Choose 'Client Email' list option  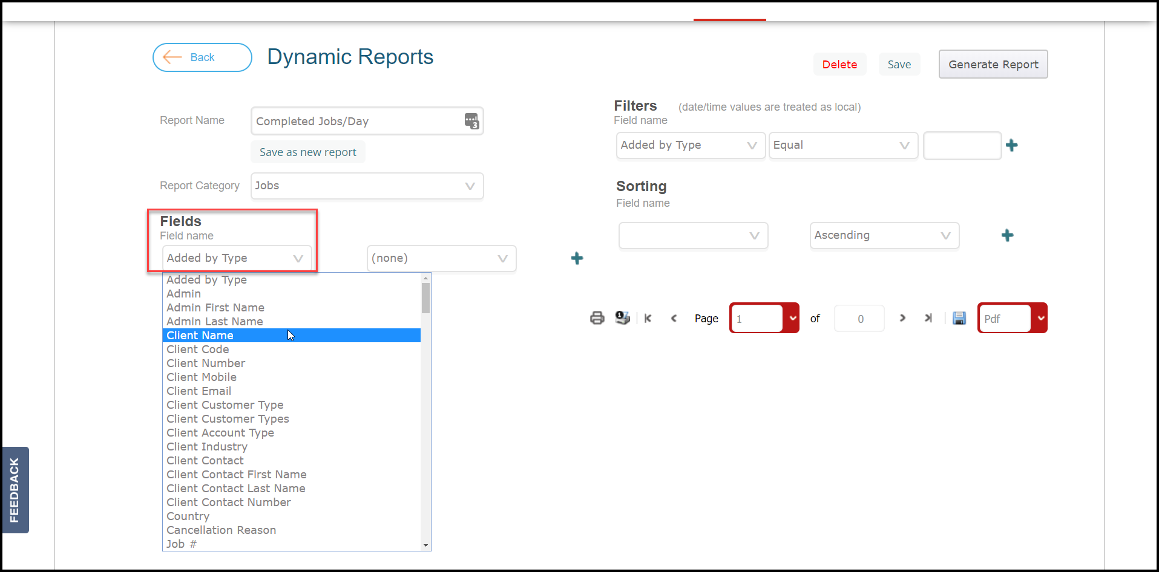point(292,391)
